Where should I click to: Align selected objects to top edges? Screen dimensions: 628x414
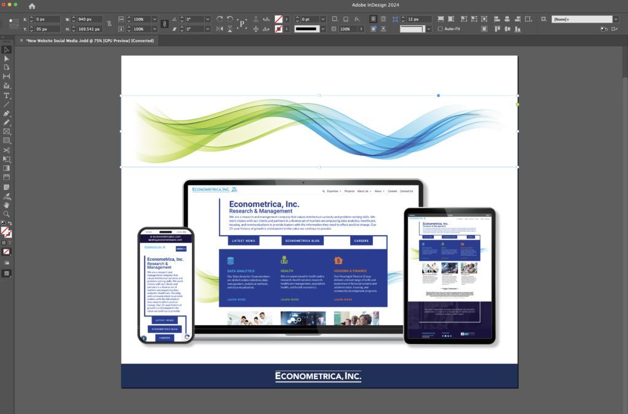click(497, 29)
